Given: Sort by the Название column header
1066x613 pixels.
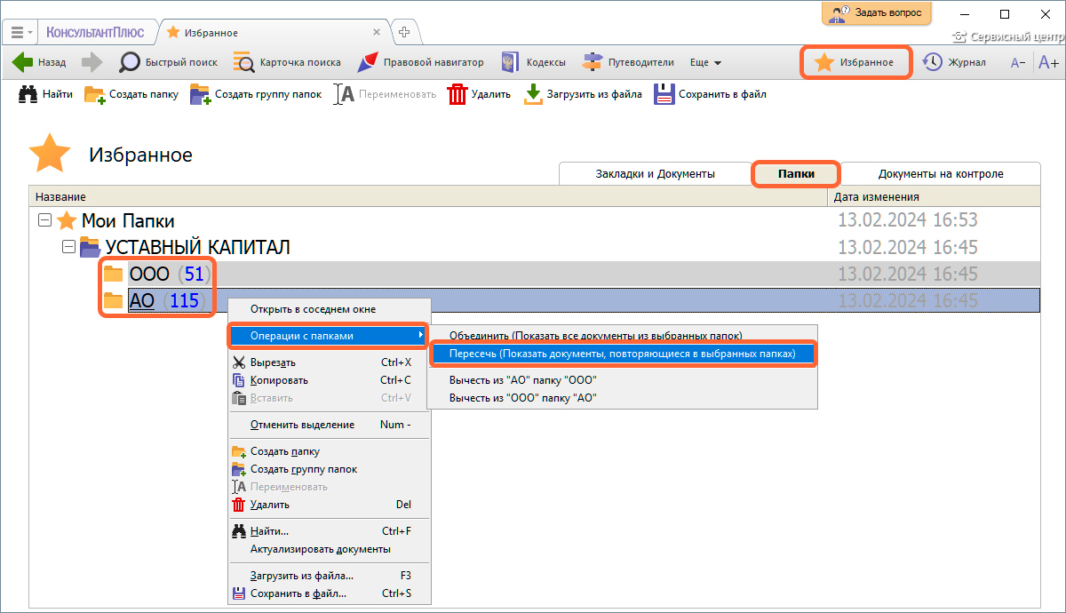Looking at the screenshot, I should click(x=429, y=196).
